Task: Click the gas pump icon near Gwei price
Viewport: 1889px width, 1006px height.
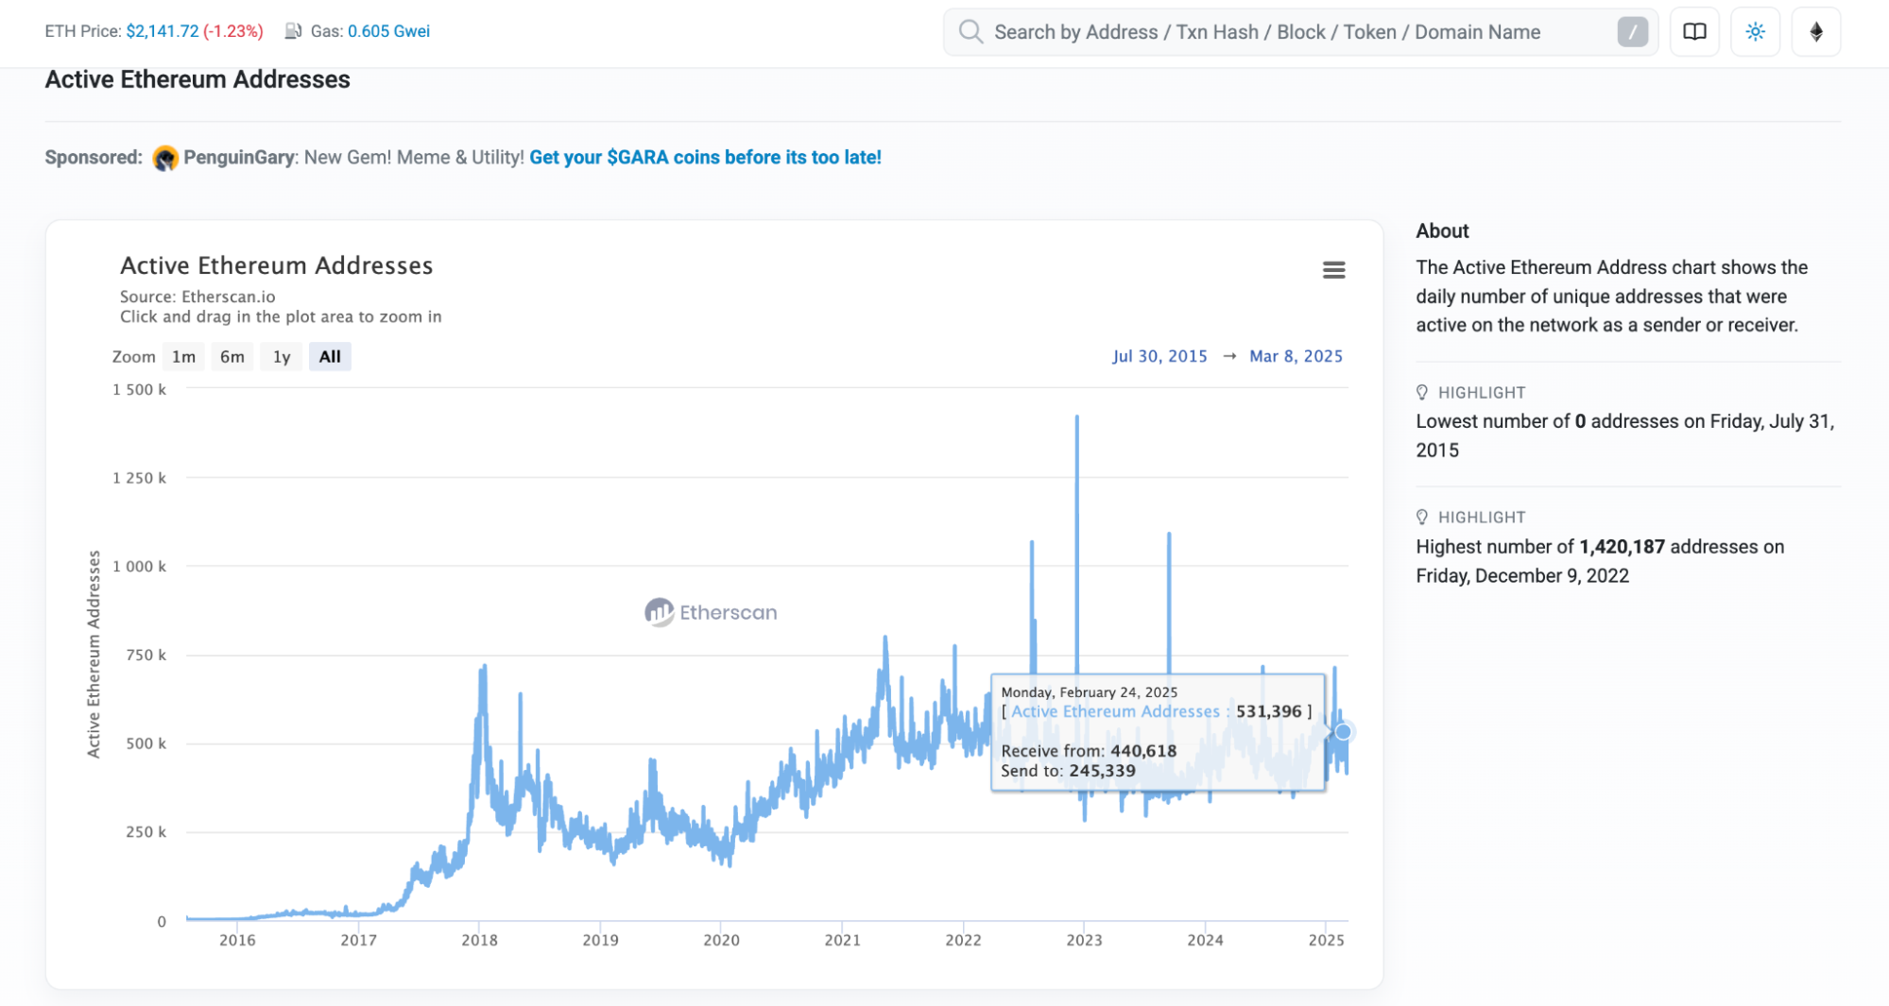Action: point(293,29)
